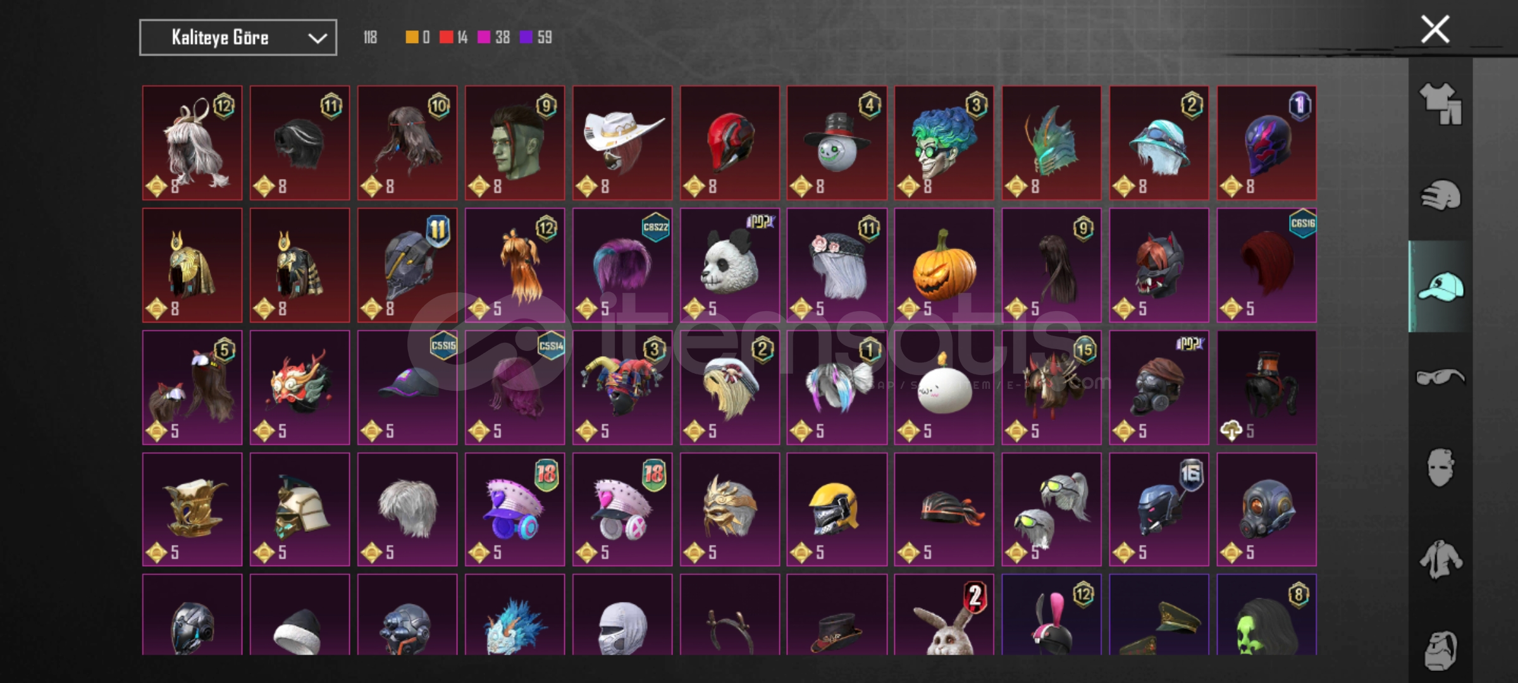This screenshot has width=1518, height=683.
Task: Pick the green-haired joker mask item
Action: [944, 143]
